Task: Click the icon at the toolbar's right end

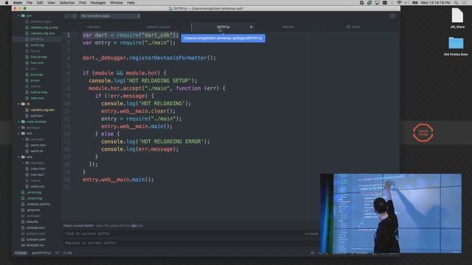Action: click(392, 15)
